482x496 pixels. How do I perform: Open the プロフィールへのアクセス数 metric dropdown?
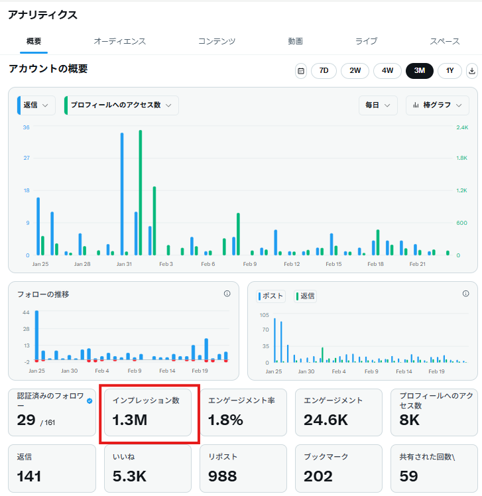[x=121, y=105]
